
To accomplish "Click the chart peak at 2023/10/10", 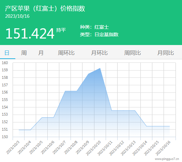I will pos(100,68).
